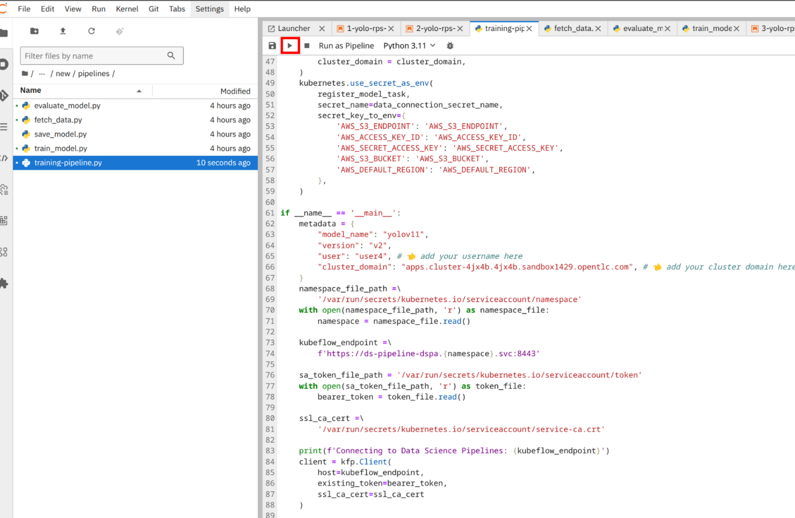The image size is (795, 518).
Task: Open the table of contents sidebar icon
Action: [x=4, y=127]
